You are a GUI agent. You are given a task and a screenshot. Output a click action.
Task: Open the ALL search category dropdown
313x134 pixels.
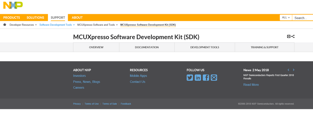tap(286, 18)
